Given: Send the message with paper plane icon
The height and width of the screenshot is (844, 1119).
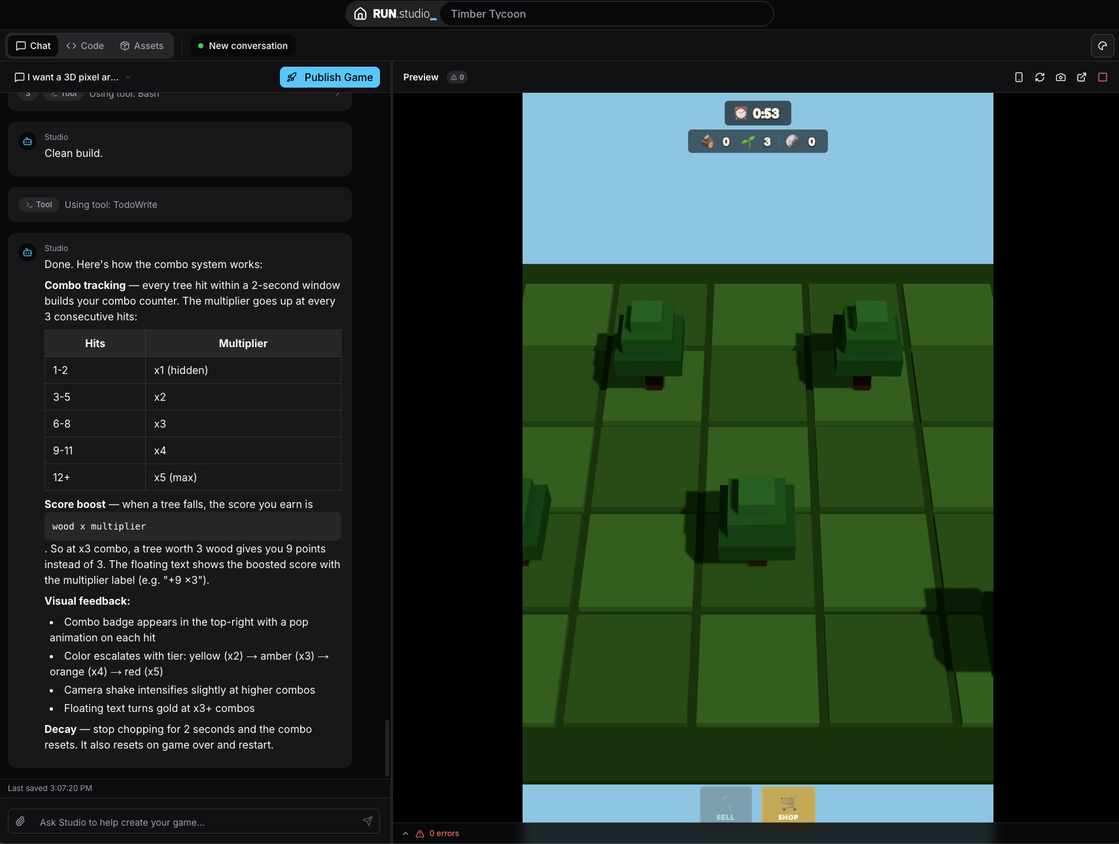Looking at the screenshot, I should [368, 821].
